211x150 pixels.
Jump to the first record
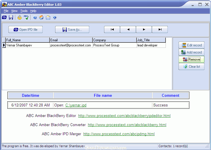click(x=112, y=30)
